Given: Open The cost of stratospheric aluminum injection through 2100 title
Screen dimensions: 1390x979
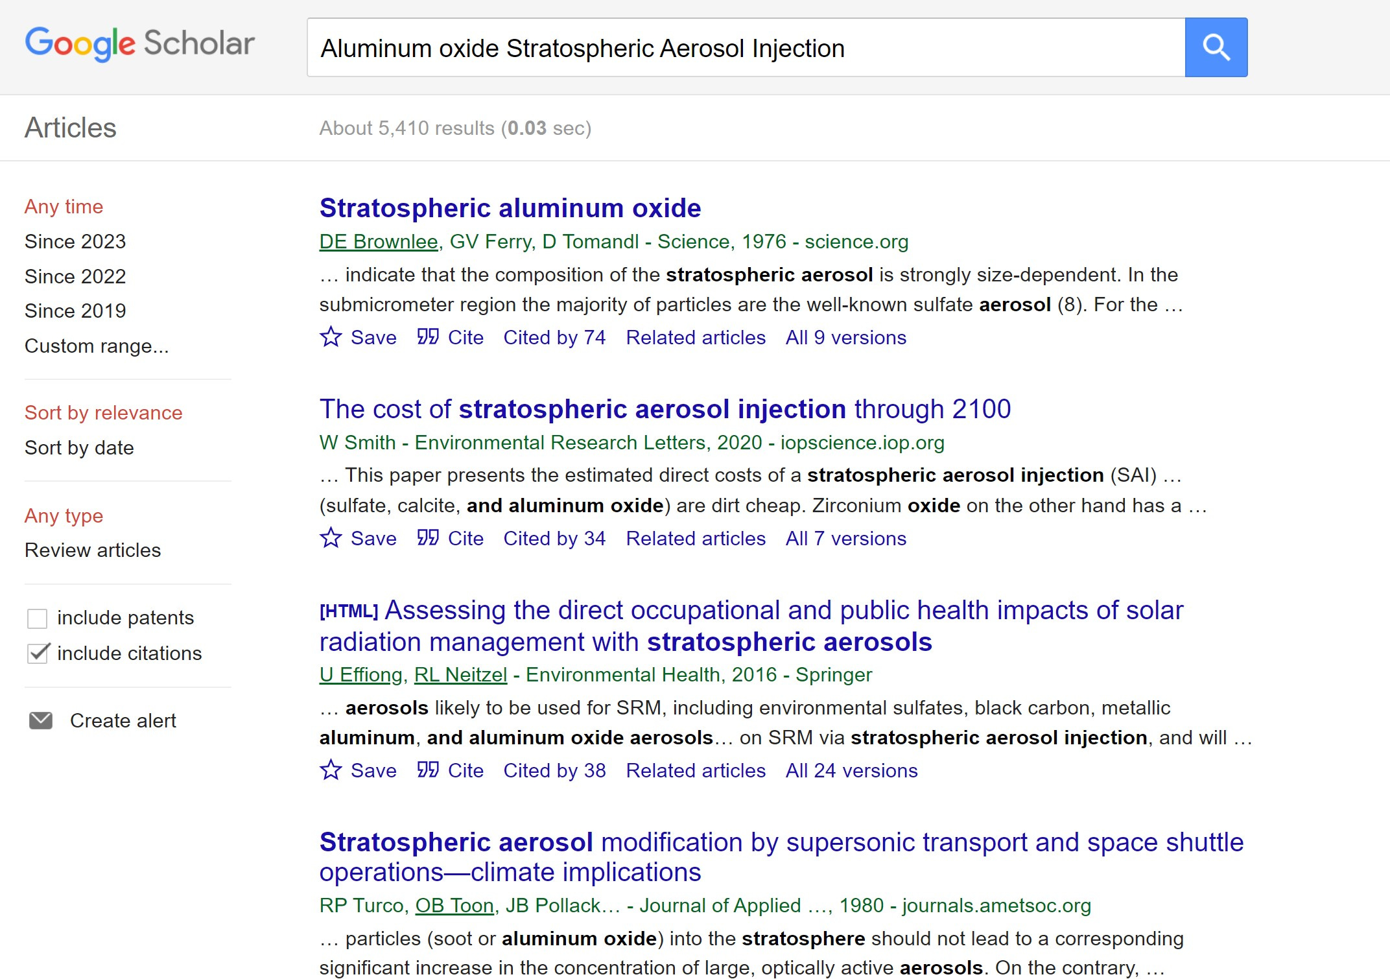Looking at the screenshot, I should 665,409.
